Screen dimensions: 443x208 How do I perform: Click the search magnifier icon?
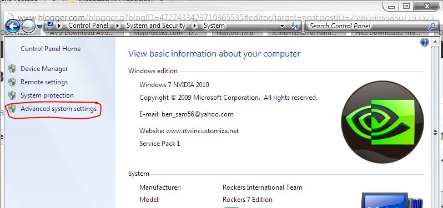pos(432,26)
